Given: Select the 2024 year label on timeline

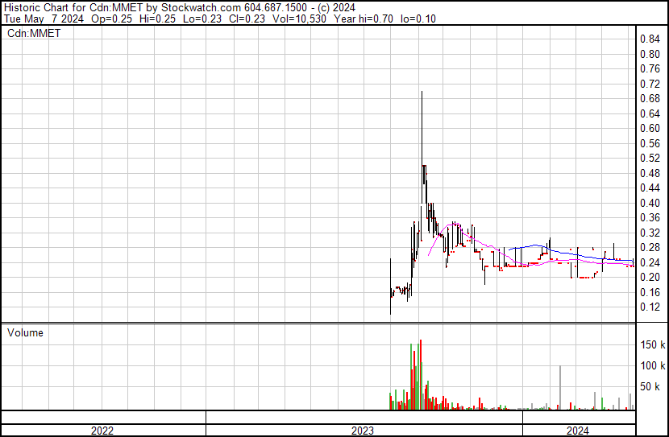Looking at the screenshot, I should pos(578,431).
